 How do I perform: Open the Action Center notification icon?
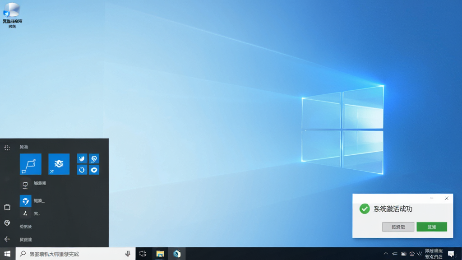tap(451, 254)
